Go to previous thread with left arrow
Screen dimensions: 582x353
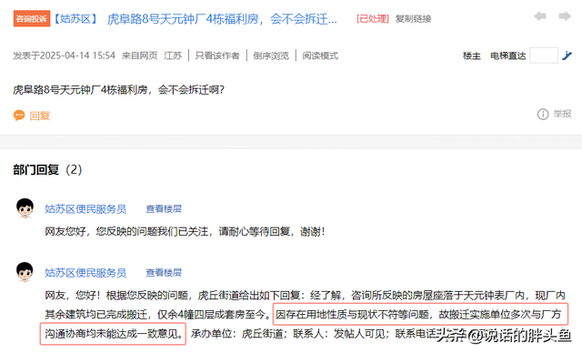[539, 16]
